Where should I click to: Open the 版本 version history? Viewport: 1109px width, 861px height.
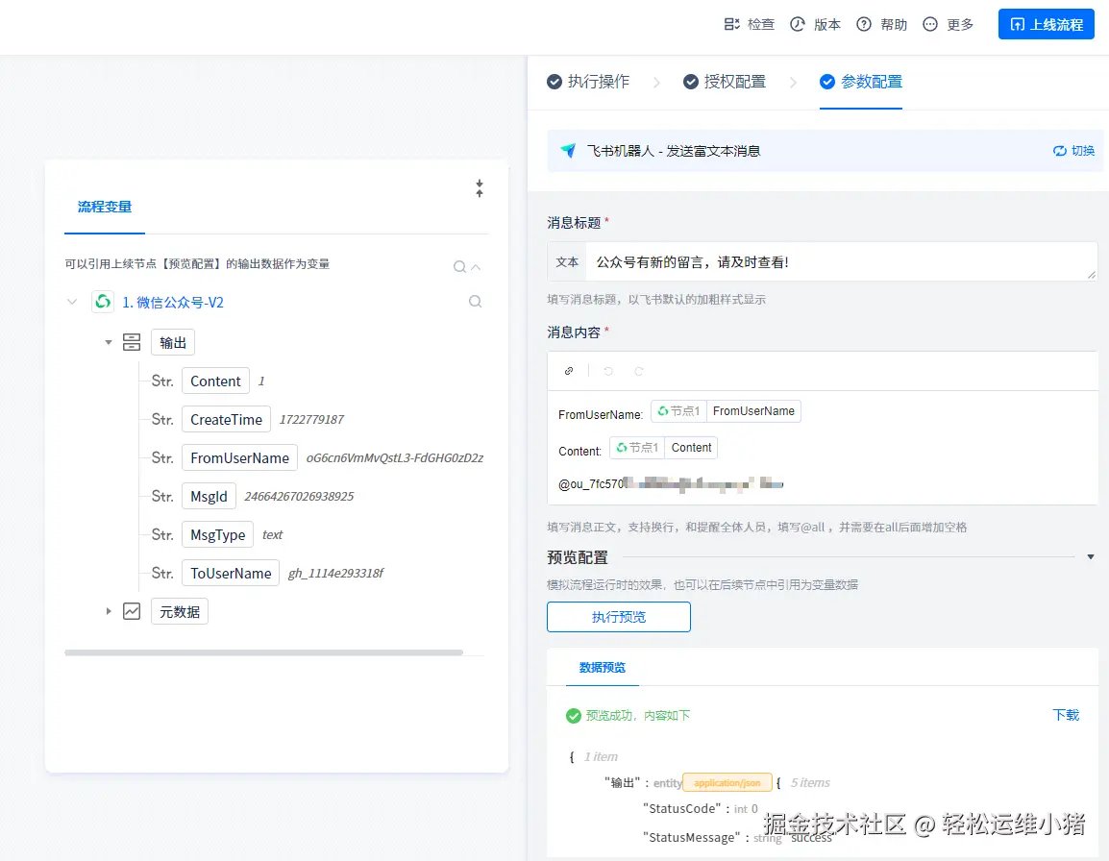tap(815, 24)
